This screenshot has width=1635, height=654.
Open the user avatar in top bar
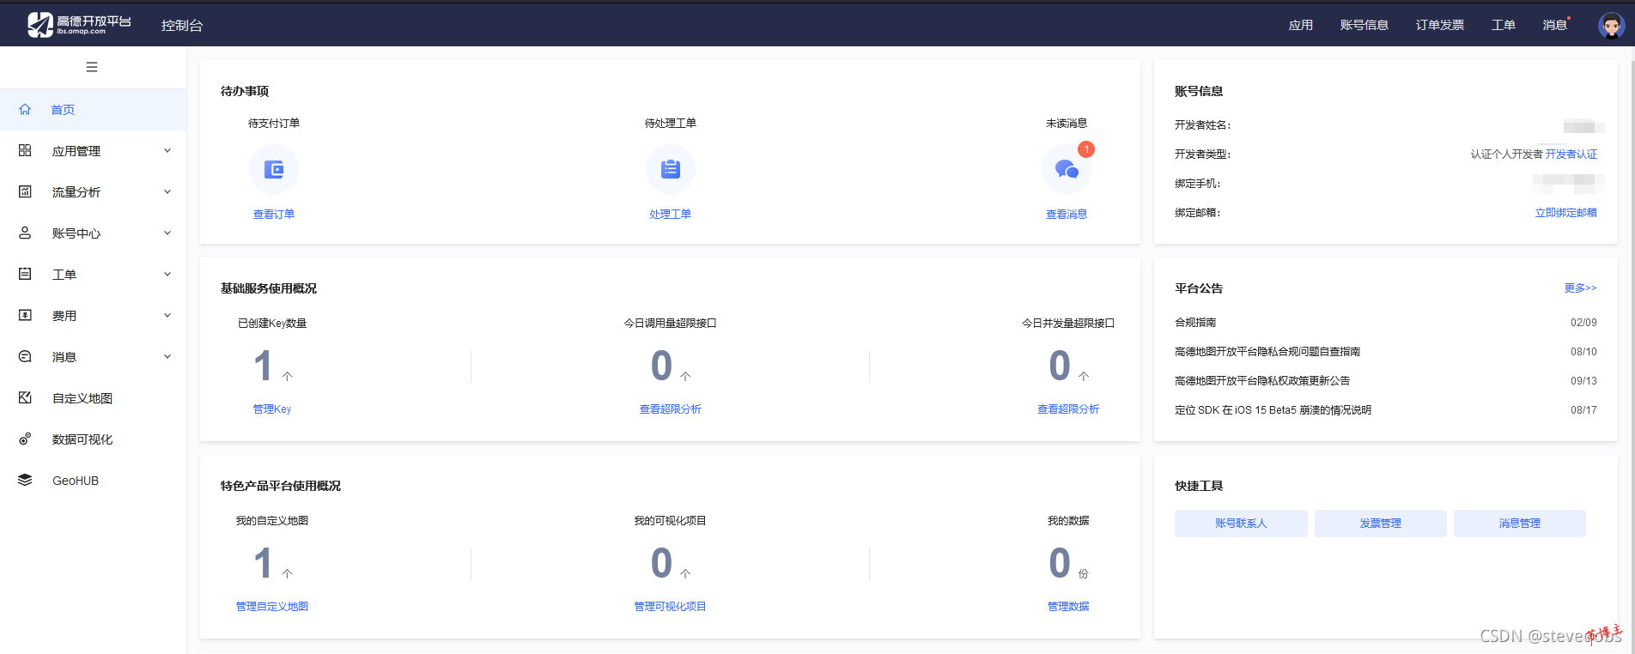[x=1610, y=26]
